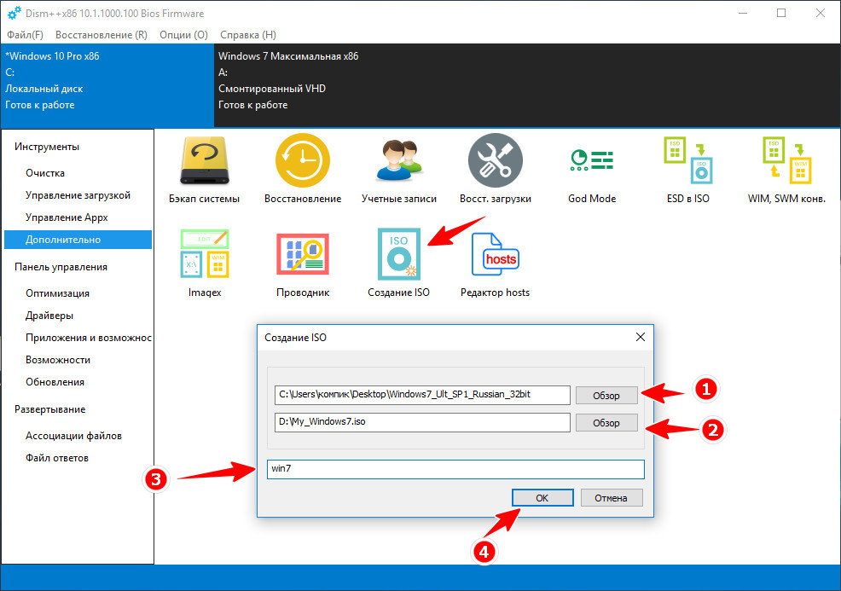Screen dimensions: 841x591
Task: Cancel the dialog with Отмена button
Action: [611, 498]
